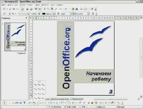Click the black line color swatch
143x109 pixels.
click(44, 14)
